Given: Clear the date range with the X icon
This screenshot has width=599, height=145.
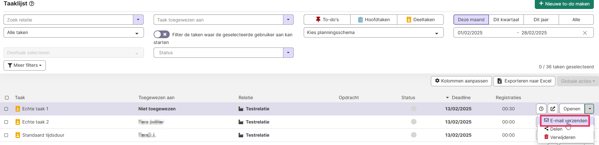Looking at the screenshot, I should point(585,33).
